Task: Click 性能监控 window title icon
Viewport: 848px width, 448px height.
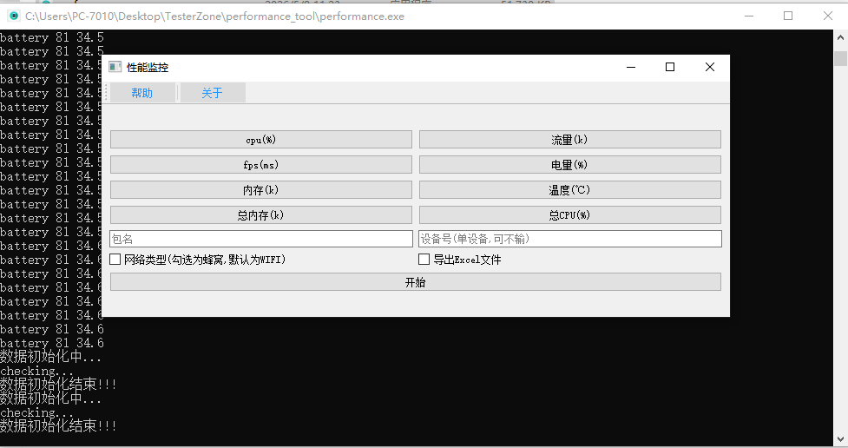Action: (115, 67)
